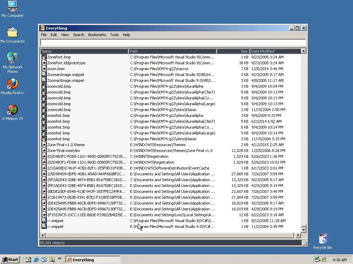
Task: Click path C:\Program Files\KM74-g22\macros
Action: [159, 69]
